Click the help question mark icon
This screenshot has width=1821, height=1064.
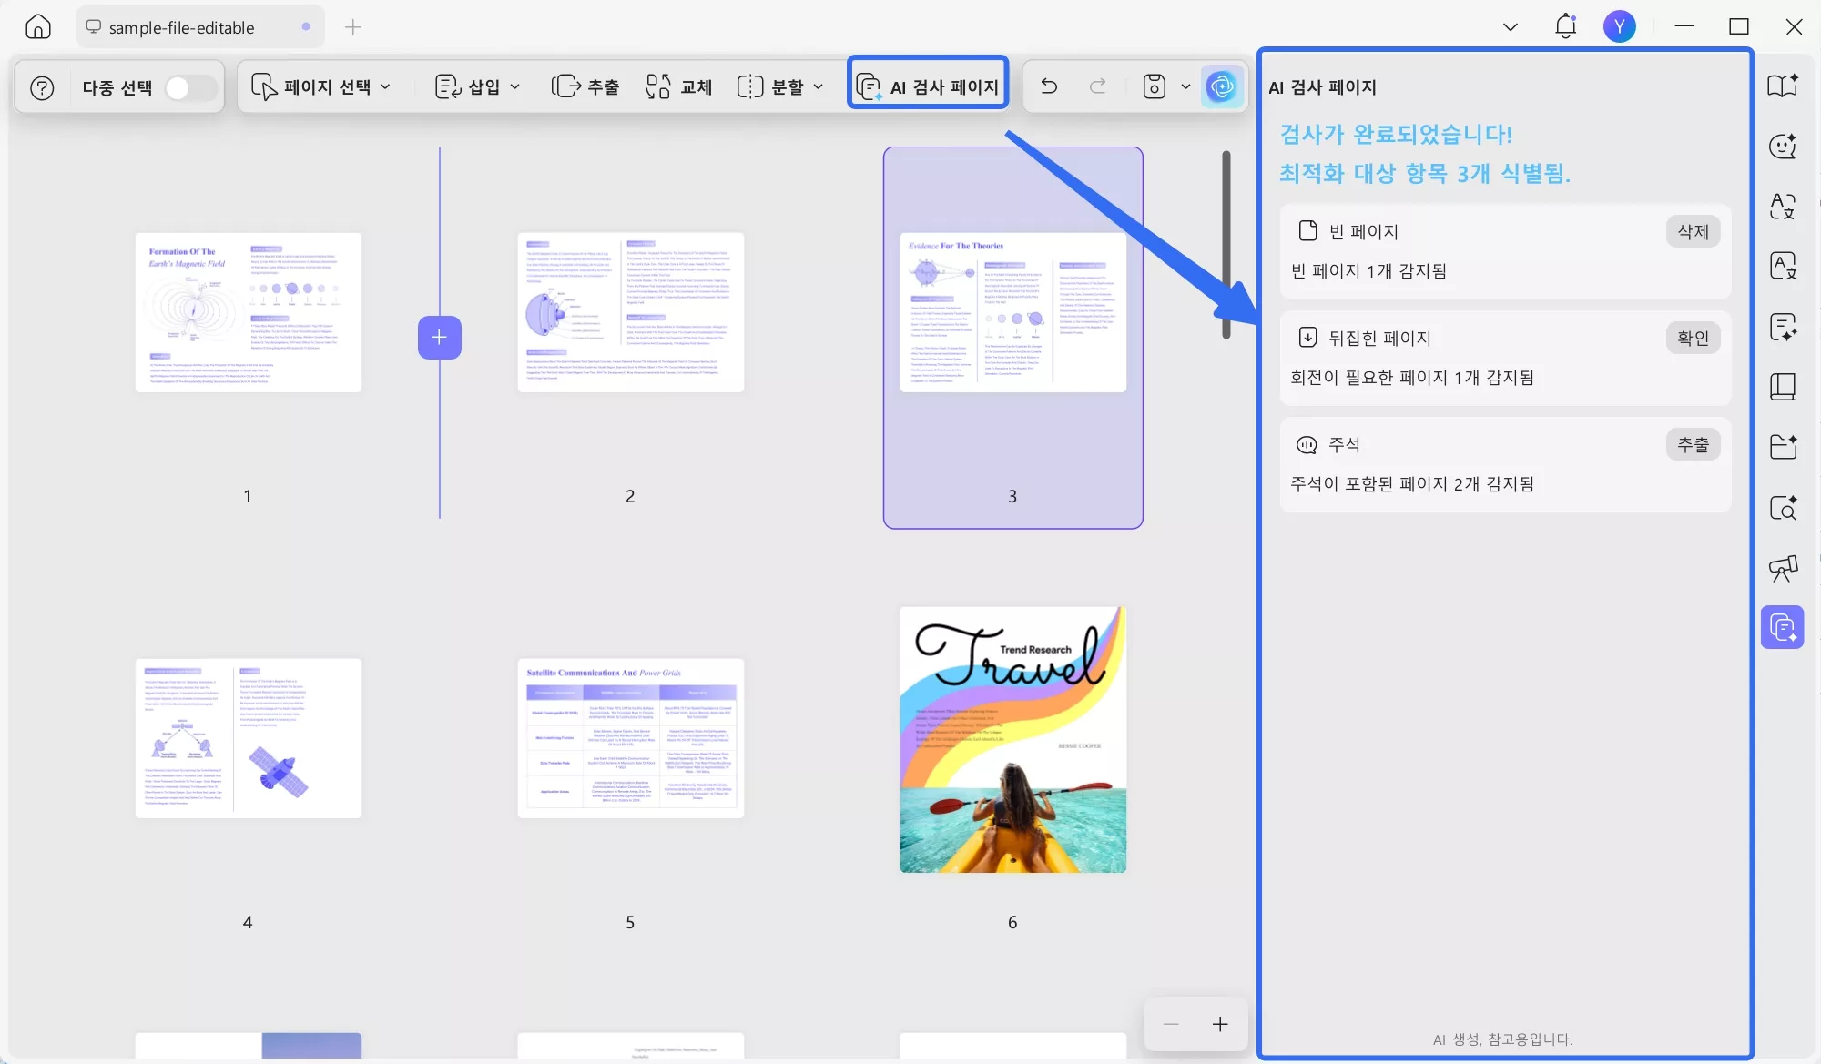[42, 86]
